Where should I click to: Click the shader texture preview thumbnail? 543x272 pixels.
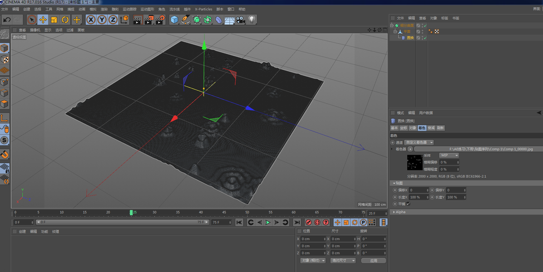pos(415,162)
